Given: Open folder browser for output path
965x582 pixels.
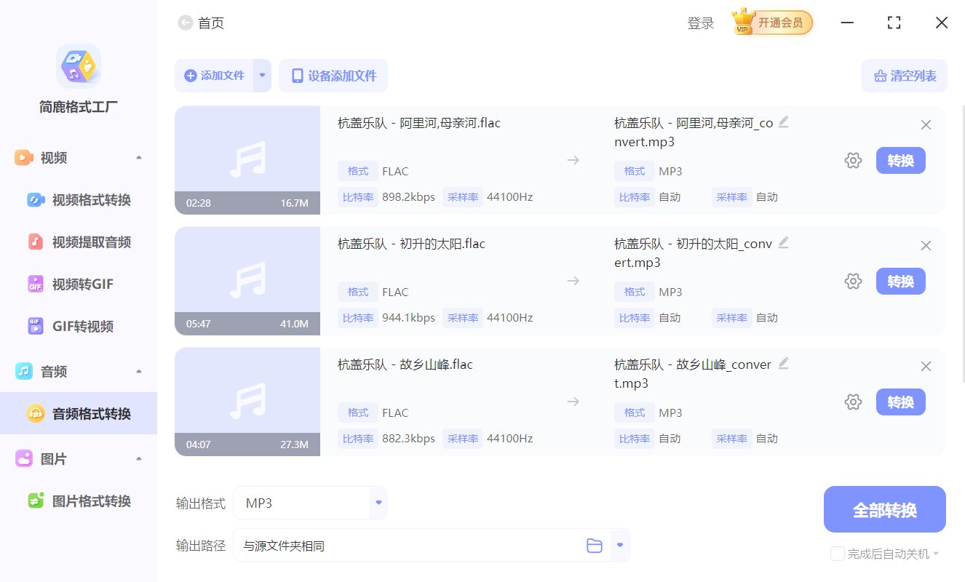Looking at the screenshot, I should pyautogui.click(x=595, y=545).
